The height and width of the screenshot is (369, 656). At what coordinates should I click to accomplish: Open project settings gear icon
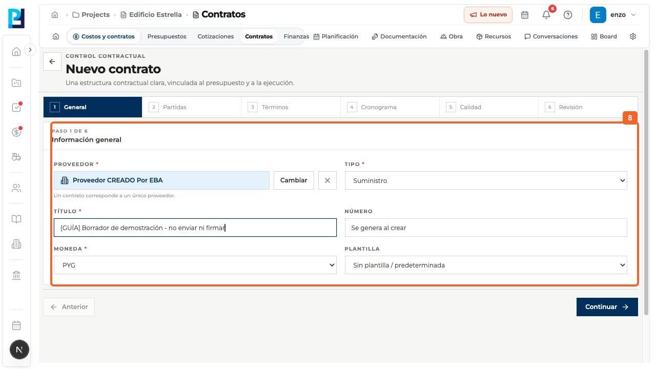(633, 36)
